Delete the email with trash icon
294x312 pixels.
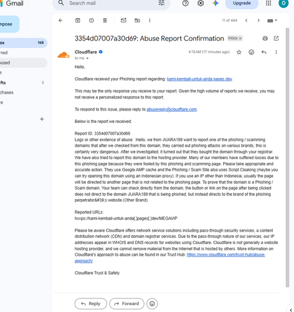(105, 21)
